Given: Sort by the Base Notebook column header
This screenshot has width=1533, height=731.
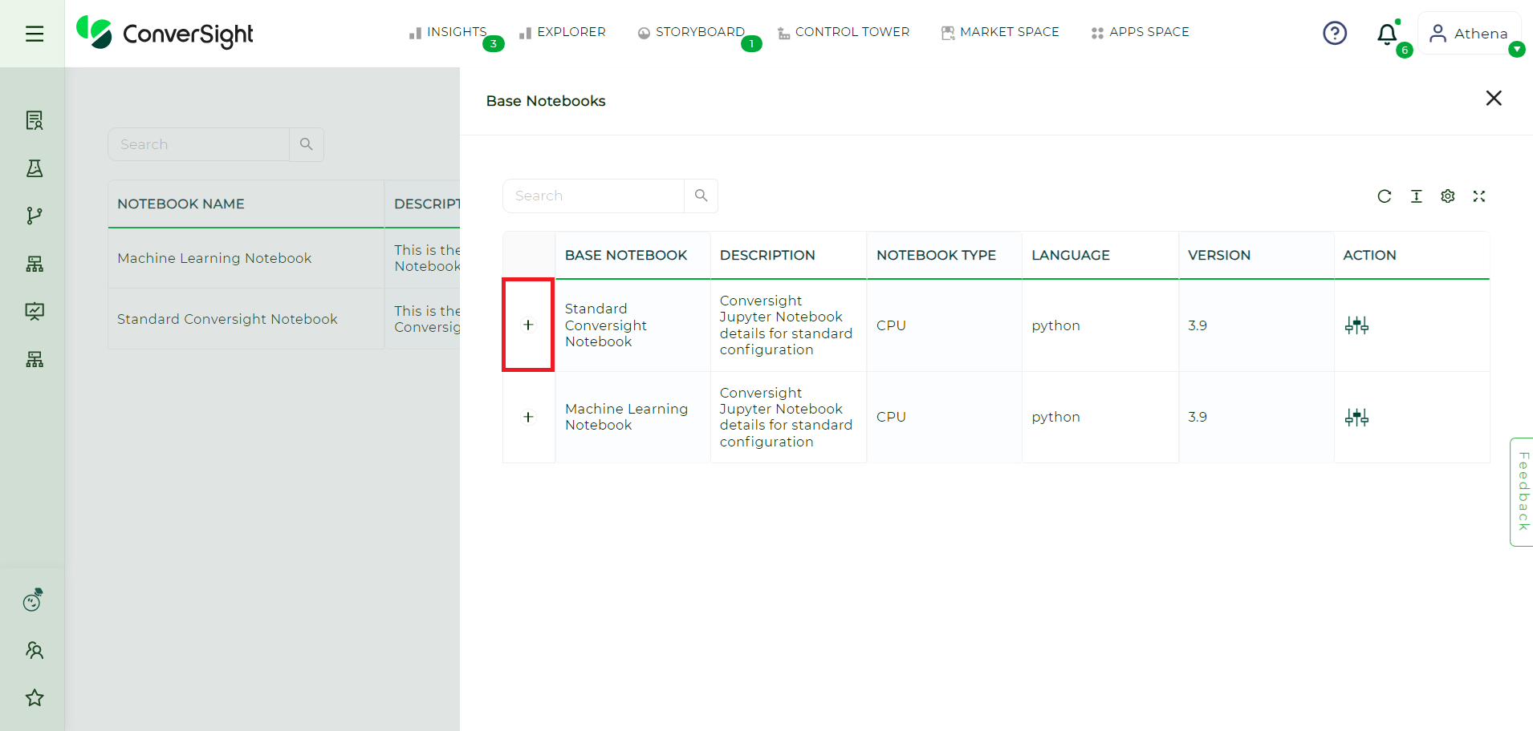Looking at the screenshot, I should click(632, 255).
